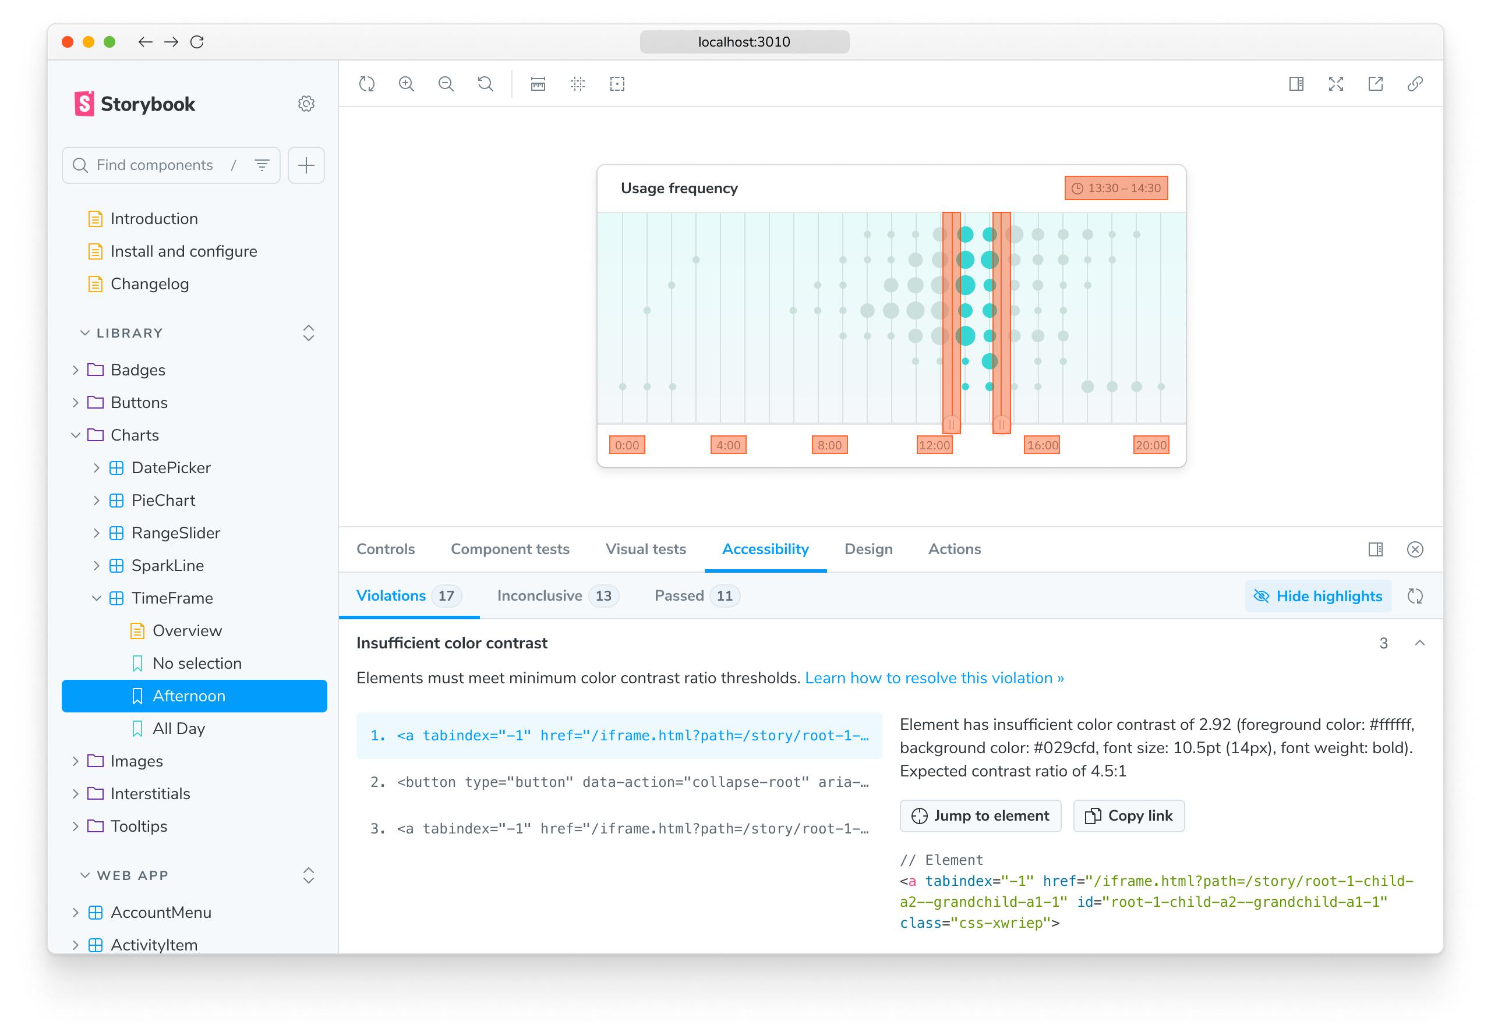Reset the canvas zoom level
This screenshot has width=1491, height=1036.
[x=485, y=84]
